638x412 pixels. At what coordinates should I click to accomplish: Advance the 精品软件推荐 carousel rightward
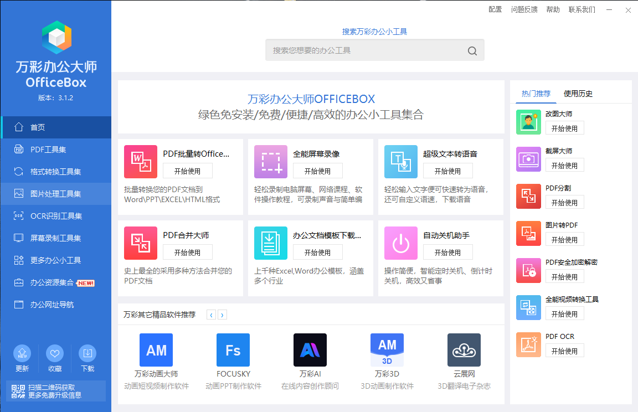point(222,315)
